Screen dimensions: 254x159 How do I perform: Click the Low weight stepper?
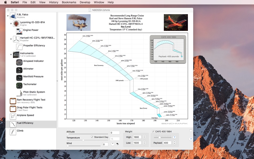click(144, 143)
